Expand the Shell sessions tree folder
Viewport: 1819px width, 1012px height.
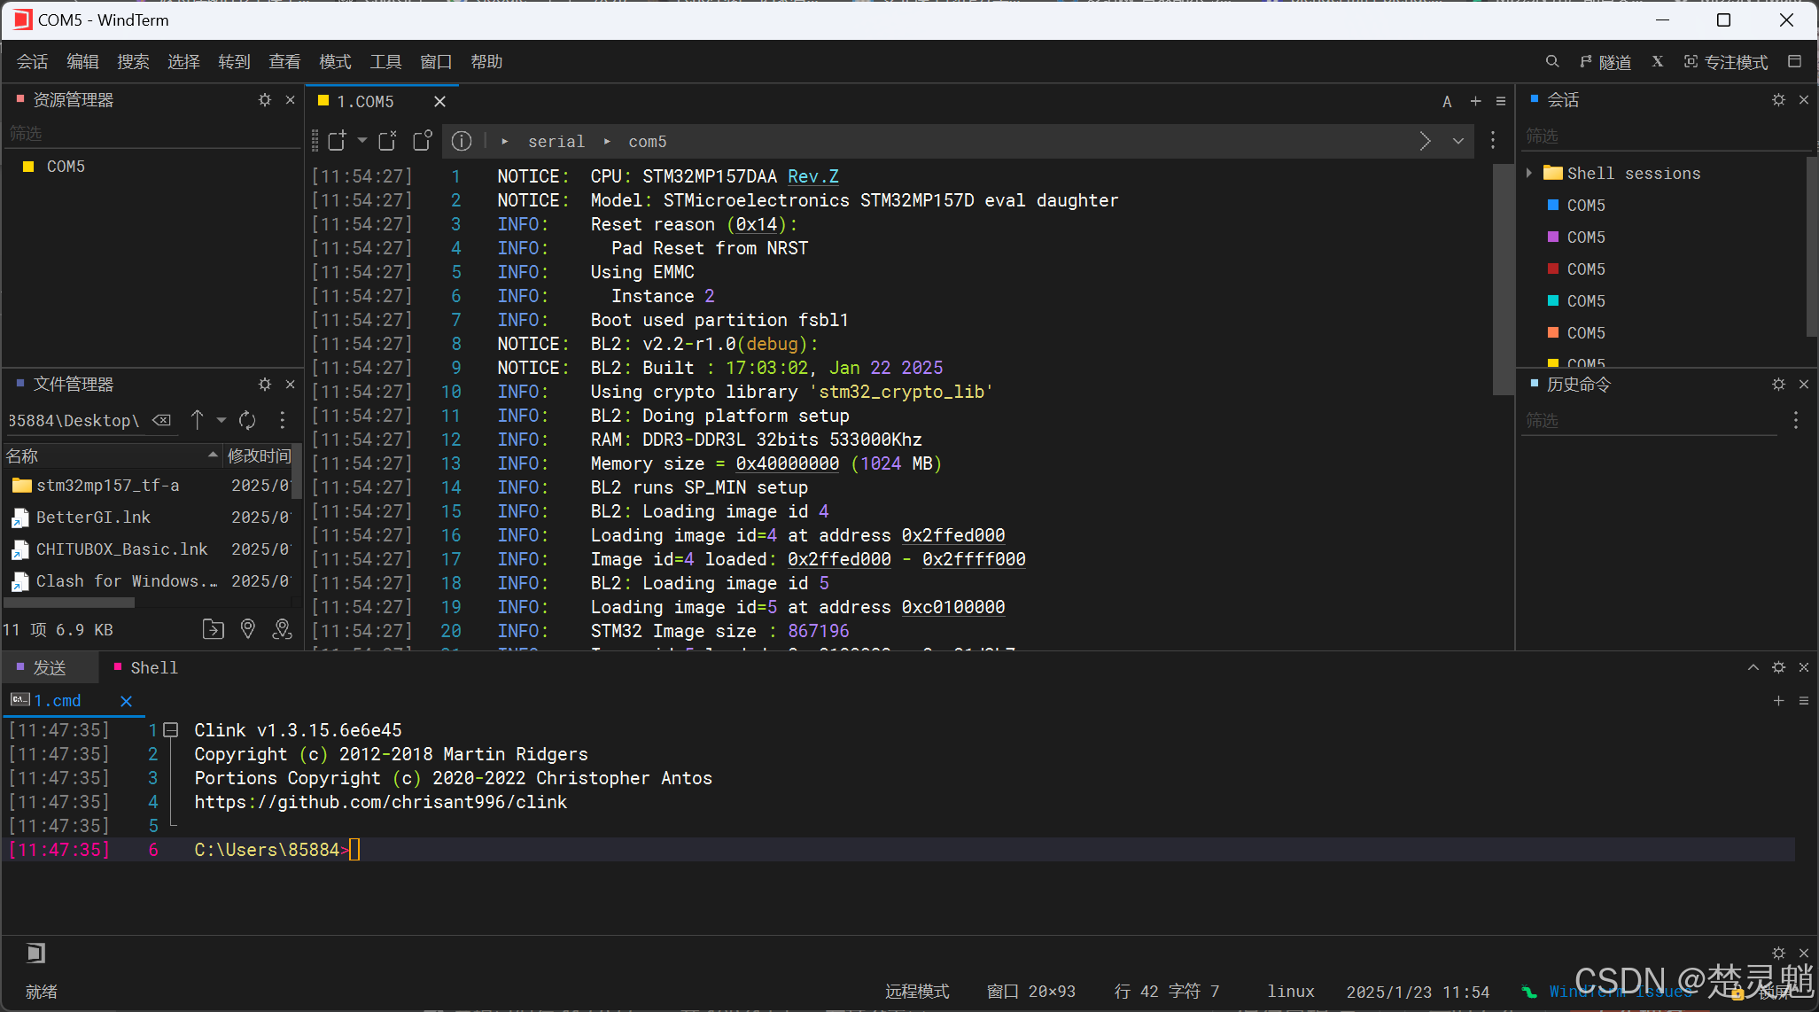click(1529, 173)
